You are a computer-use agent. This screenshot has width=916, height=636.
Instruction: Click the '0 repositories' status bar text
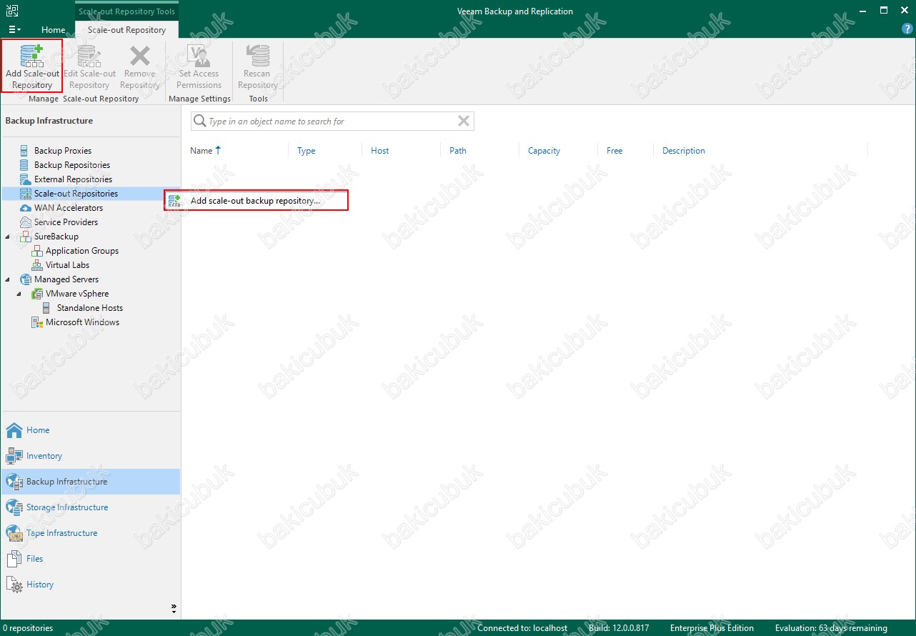(x=28, y=628)
